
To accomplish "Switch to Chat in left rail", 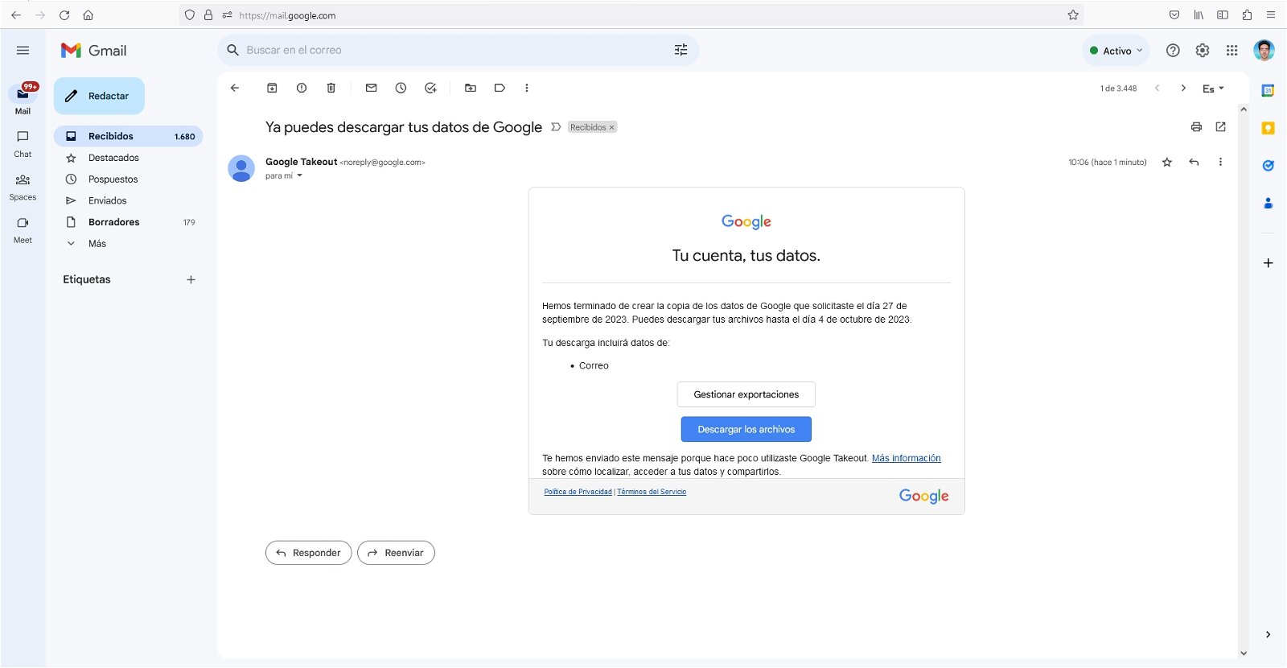I will (x=23, y=143).
